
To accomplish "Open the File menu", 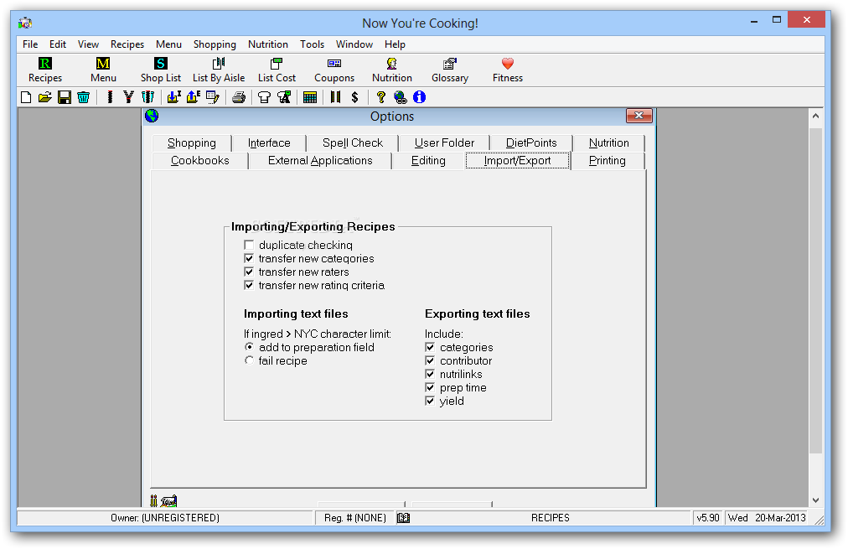I will 30,44.
